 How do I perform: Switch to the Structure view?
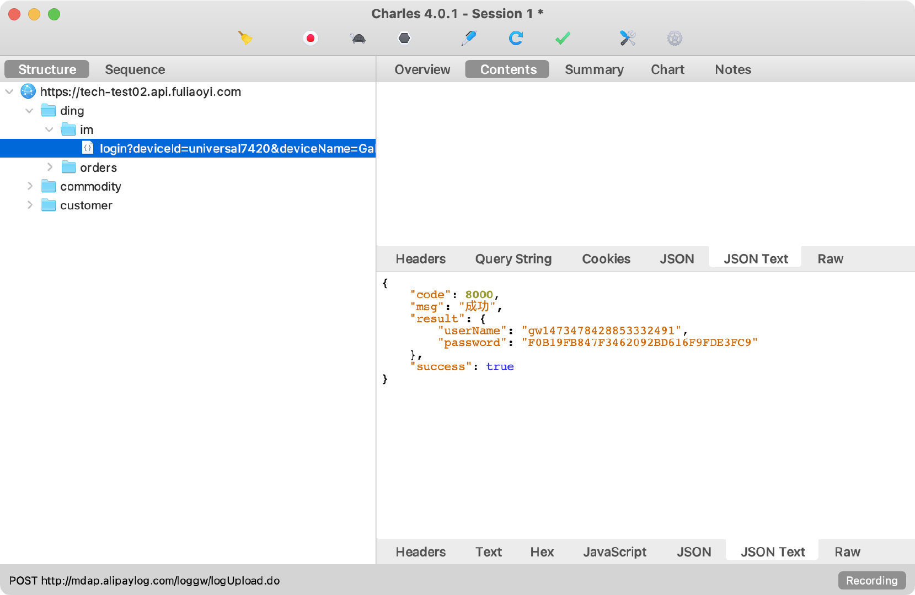click(47, 69)
